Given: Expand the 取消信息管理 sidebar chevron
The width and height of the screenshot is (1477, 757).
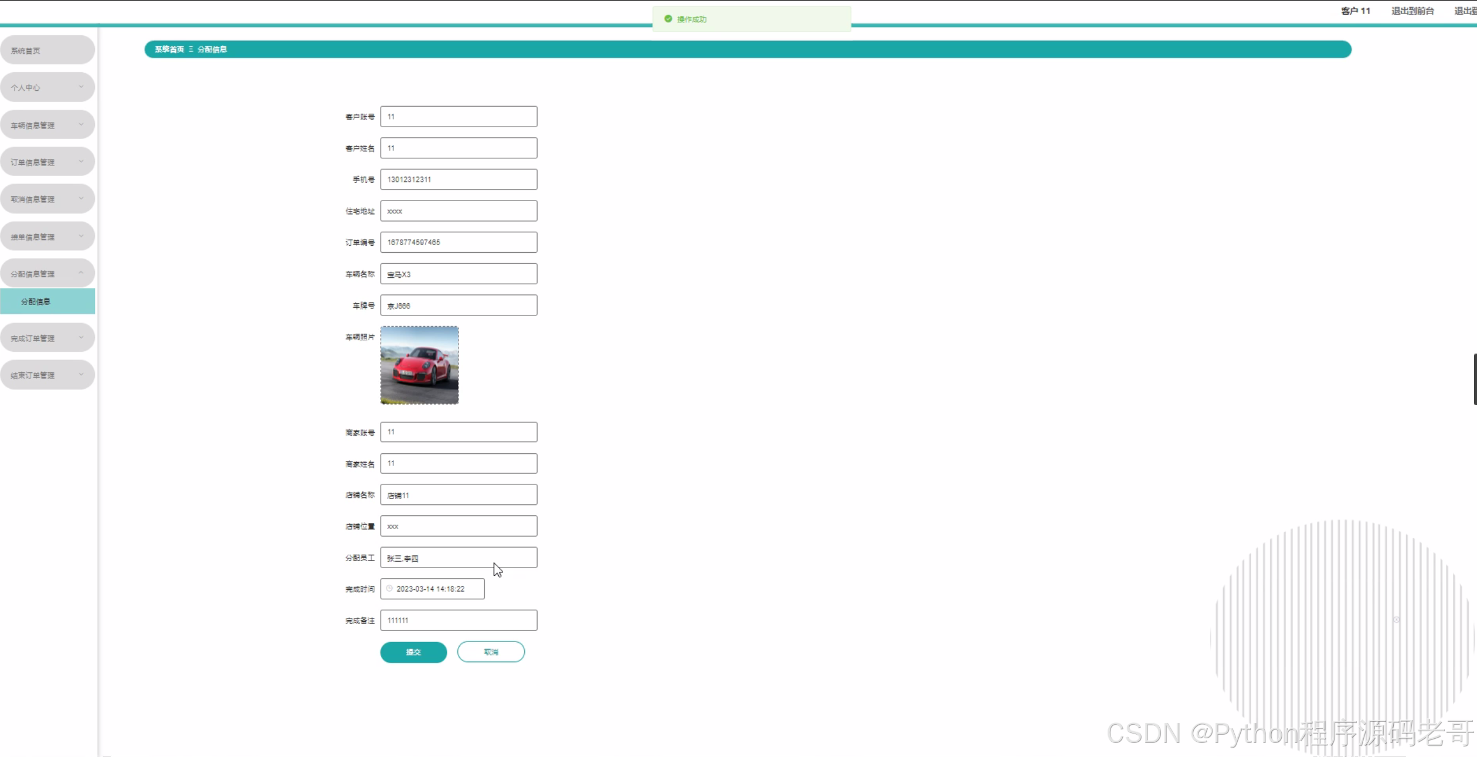Looking at the screenshot, I should 81,198.
